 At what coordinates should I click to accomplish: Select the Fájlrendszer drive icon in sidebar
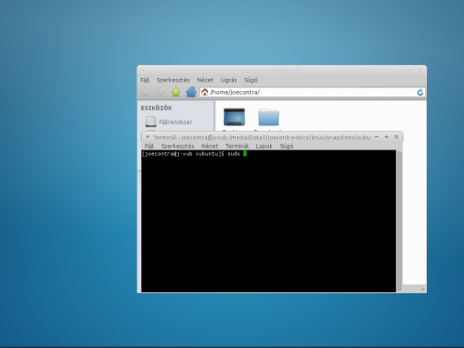tap(150, 122)
